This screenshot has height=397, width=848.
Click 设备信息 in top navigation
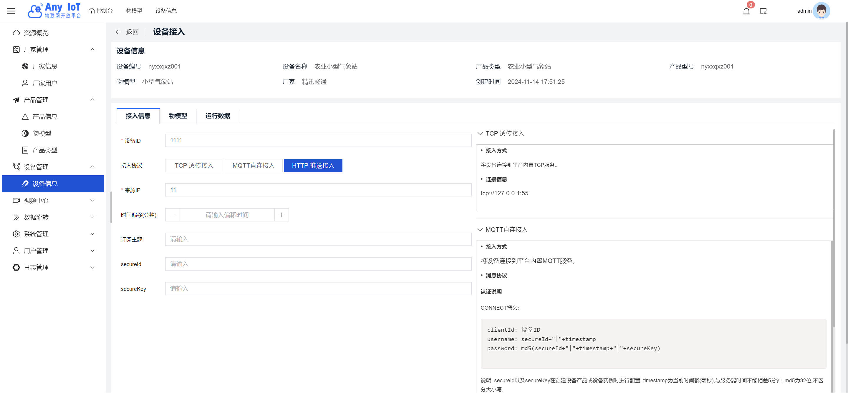(166, 11)
